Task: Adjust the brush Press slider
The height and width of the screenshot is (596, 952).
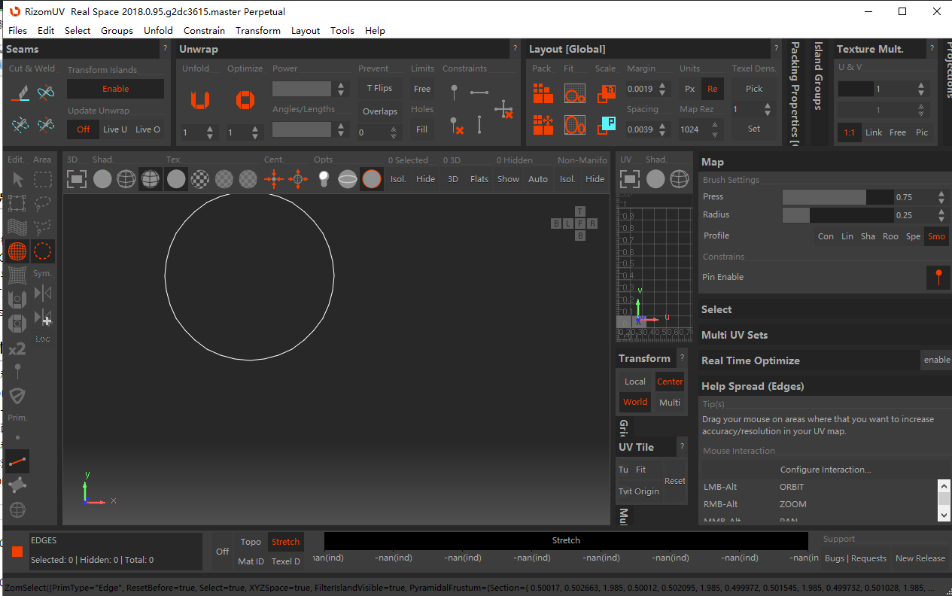Action: pyautogui.click(x=837, y=197)
